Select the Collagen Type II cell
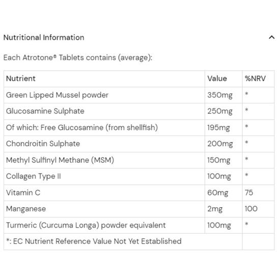Screen dimensions: 280x280 click(104, 177)
